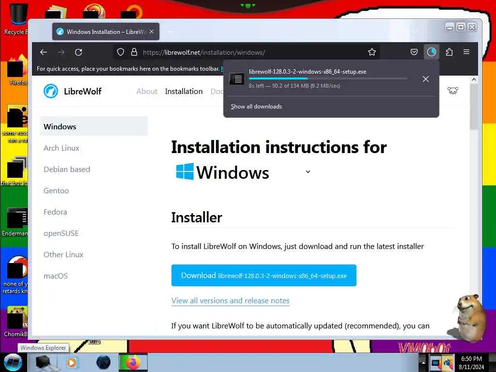The image size is (496, 372).
Task: Reload the LibreWolf page
Action: [x=78, y=52]
